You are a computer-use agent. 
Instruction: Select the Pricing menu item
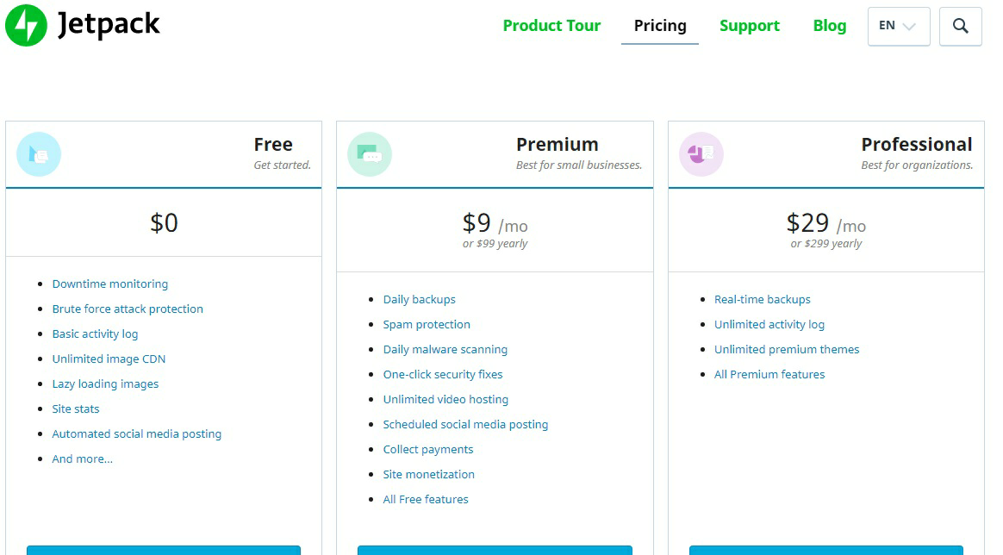660,26
